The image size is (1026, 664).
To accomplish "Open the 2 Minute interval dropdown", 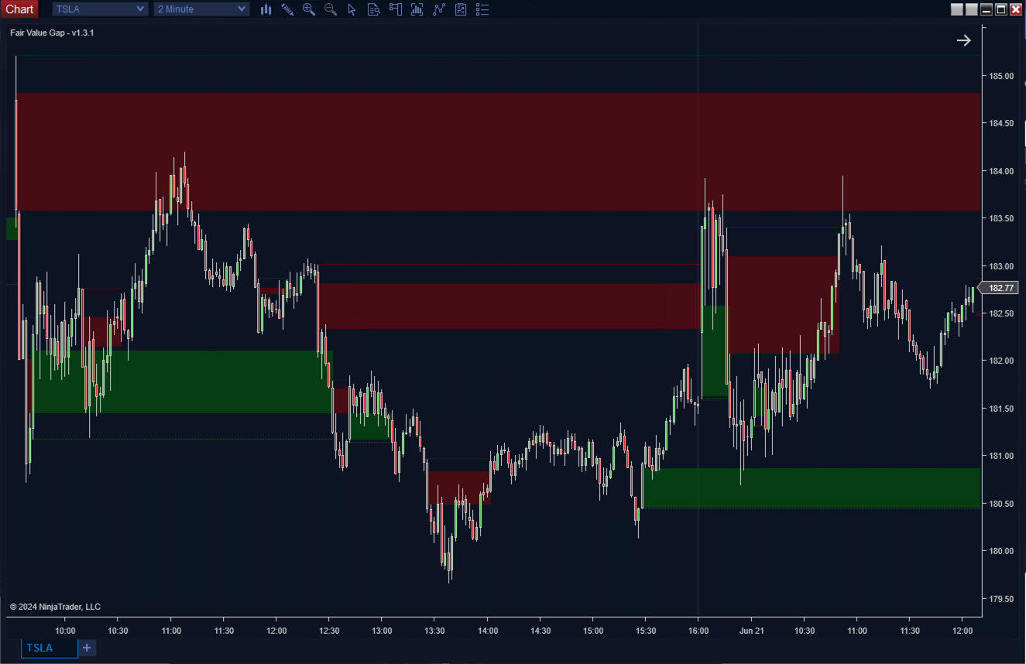I will (x=201, y=9).
